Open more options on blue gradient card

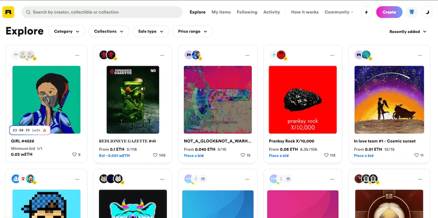tap(247, 179)
